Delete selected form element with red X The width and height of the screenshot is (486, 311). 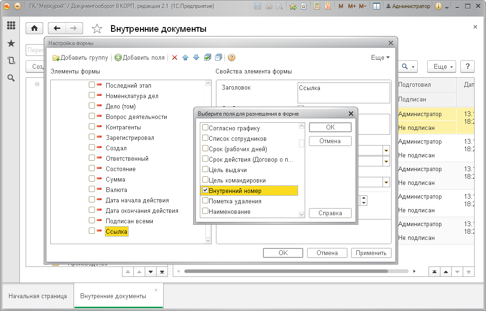coord(175,58)
